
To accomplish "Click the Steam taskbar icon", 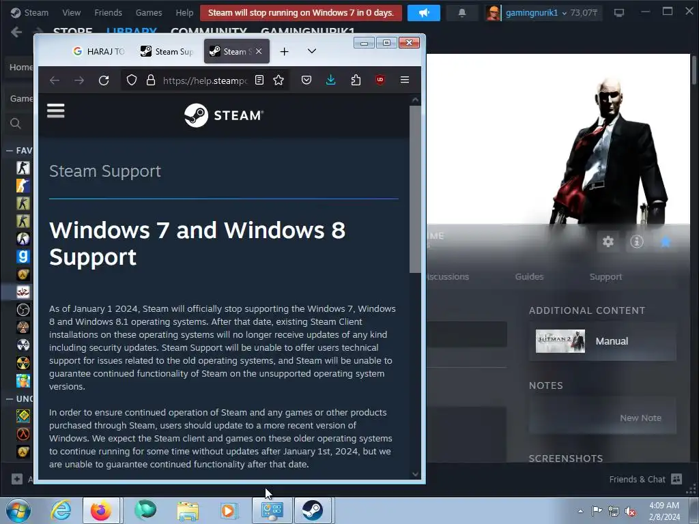I will pyautogui.click(x=313, y=510).
